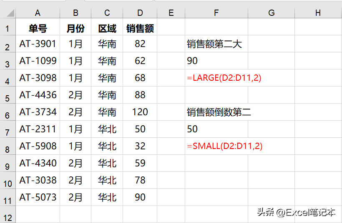Click result 50 in column F

[x=216, y=129]
